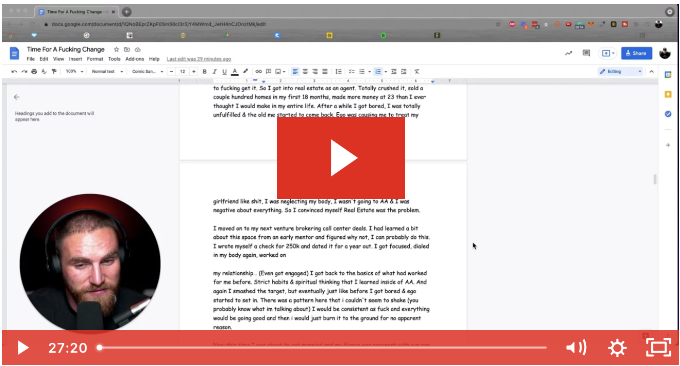Click the clear formatting icon

[417, 72]
